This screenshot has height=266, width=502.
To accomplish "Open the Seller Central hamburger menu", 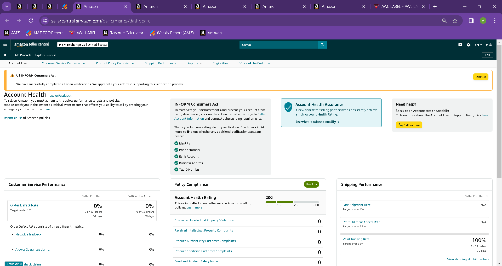I will pos(5,45).
